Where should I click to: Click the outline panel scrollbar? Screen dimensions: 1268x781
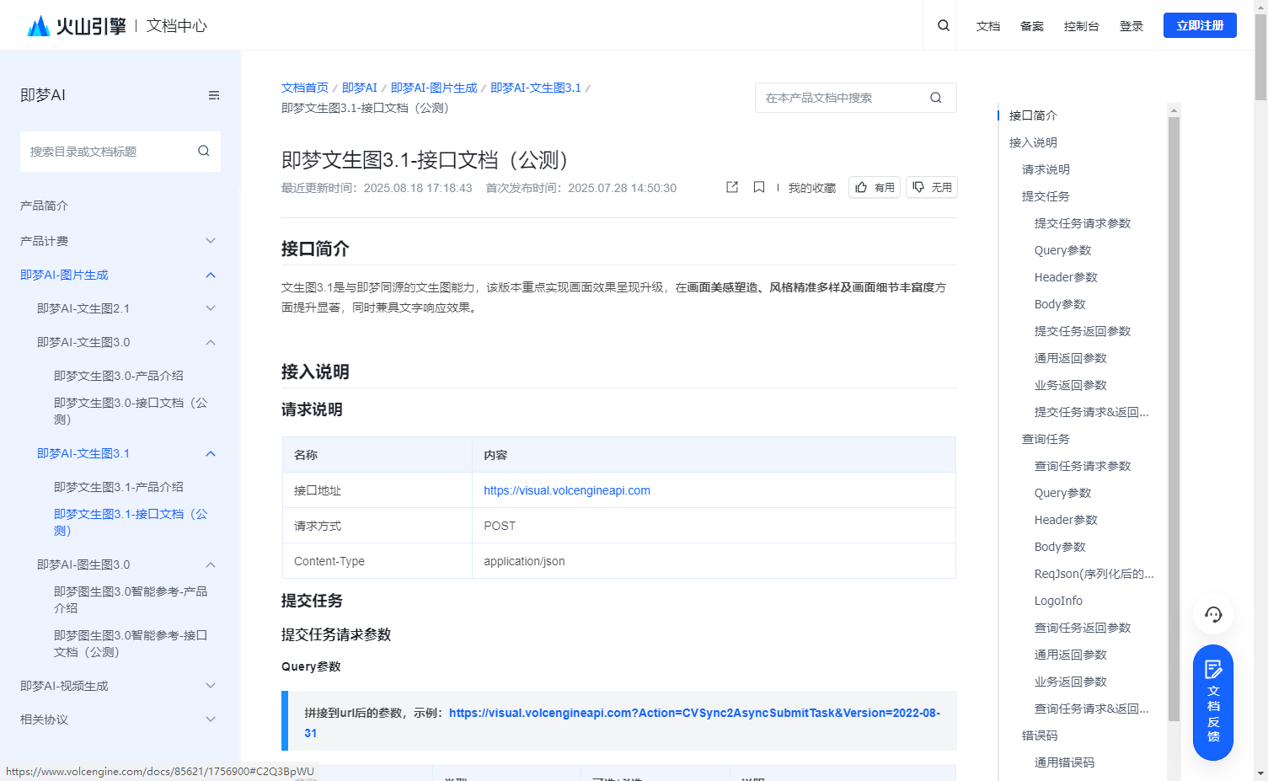[x=1174, y=419]
